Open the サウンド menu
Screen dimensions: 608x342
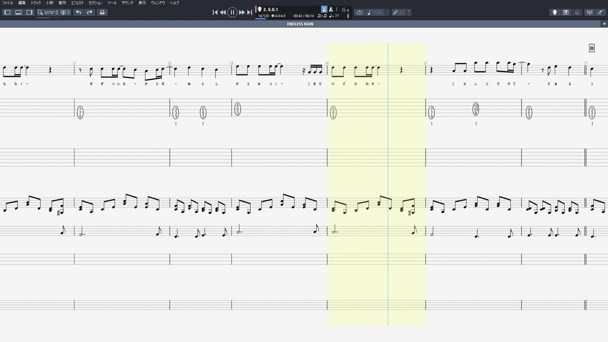tap(128, 3)
